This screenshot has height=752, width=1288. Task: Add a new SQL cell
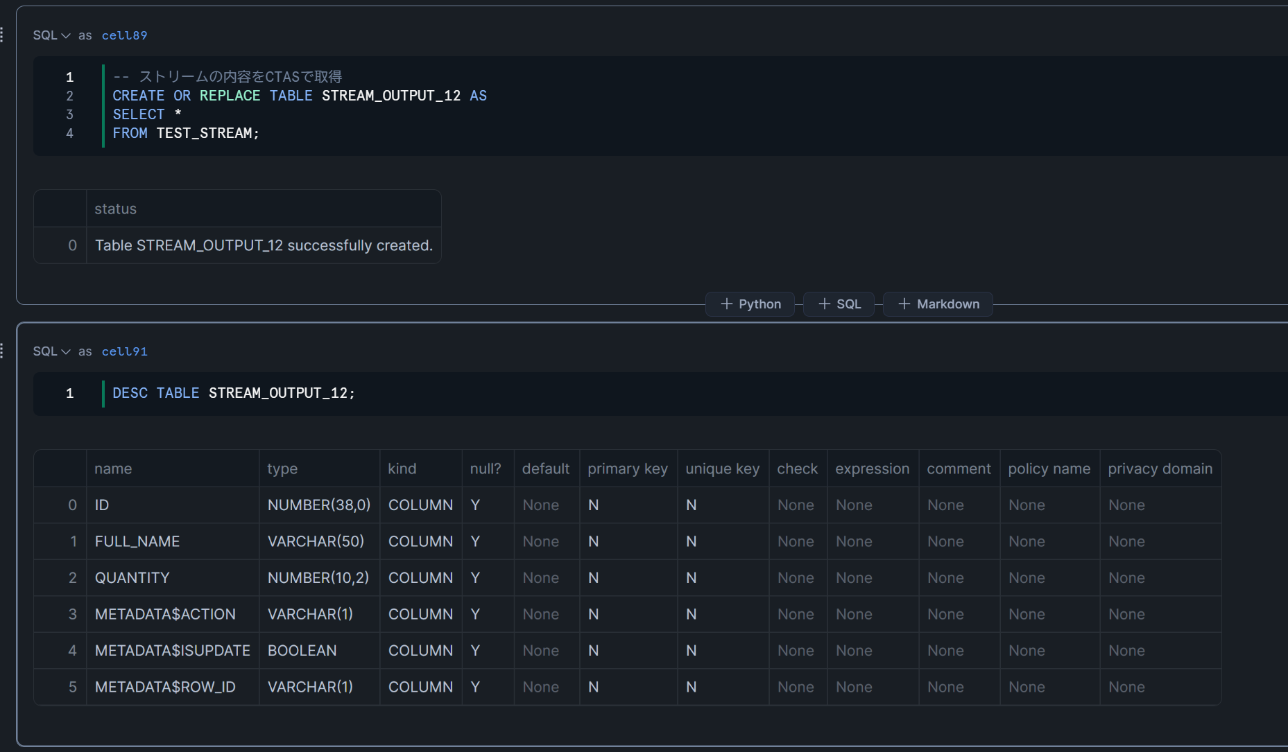tap(839, 304)
